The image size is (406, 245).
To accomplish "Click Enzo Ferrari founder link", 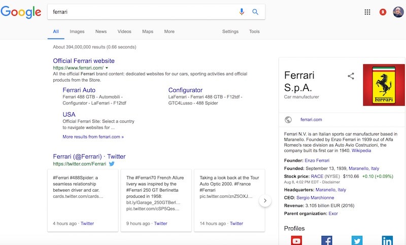I will point(317,160).
